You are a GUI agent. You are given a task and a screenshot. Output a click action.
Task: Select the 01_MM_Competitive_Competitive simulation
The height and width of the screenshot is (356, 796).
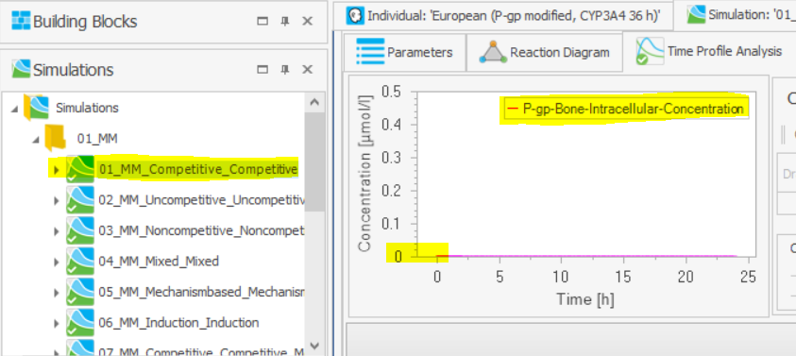[198, 169]
